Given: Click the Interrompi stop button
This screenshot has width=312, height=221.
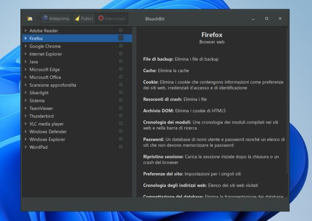Looking at the screenshot, I should 112,18.
